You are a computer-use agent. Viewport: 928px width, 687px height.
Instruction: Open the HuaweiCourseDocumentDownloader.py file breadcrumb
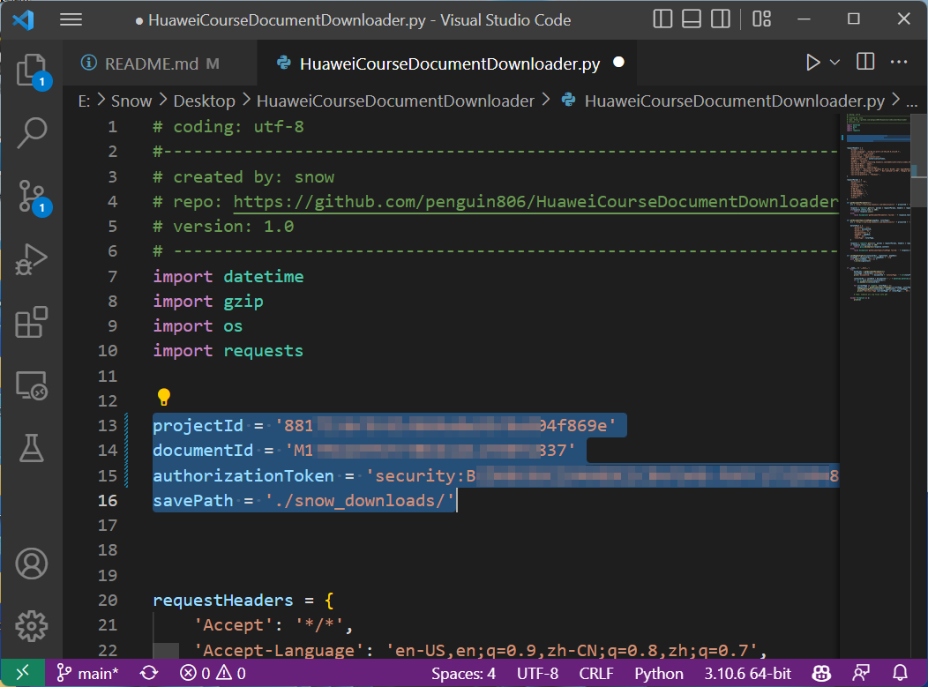tap(735, 101)
